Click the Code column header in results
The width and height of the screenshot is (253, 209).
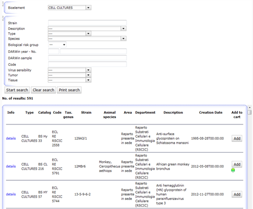[x=57, y=113]
